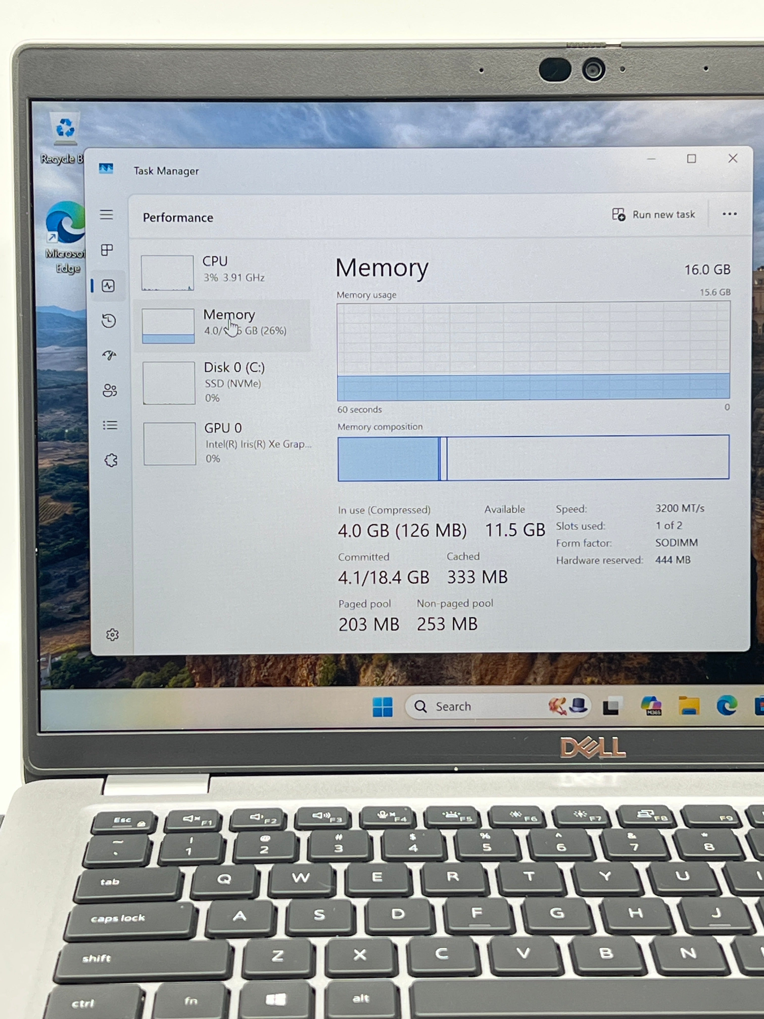Screen dimensions: 764x1019
Task: Click the GPU 0 mini graph thumbnail
Action: (x=170, y=444)
